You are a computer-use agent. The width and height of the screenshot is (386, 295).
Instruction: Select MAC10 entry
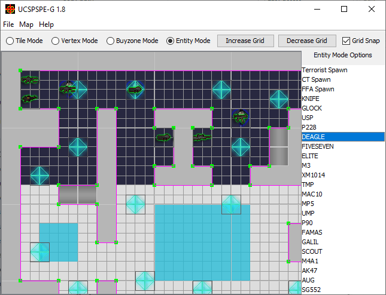click(x=343, y=194)
